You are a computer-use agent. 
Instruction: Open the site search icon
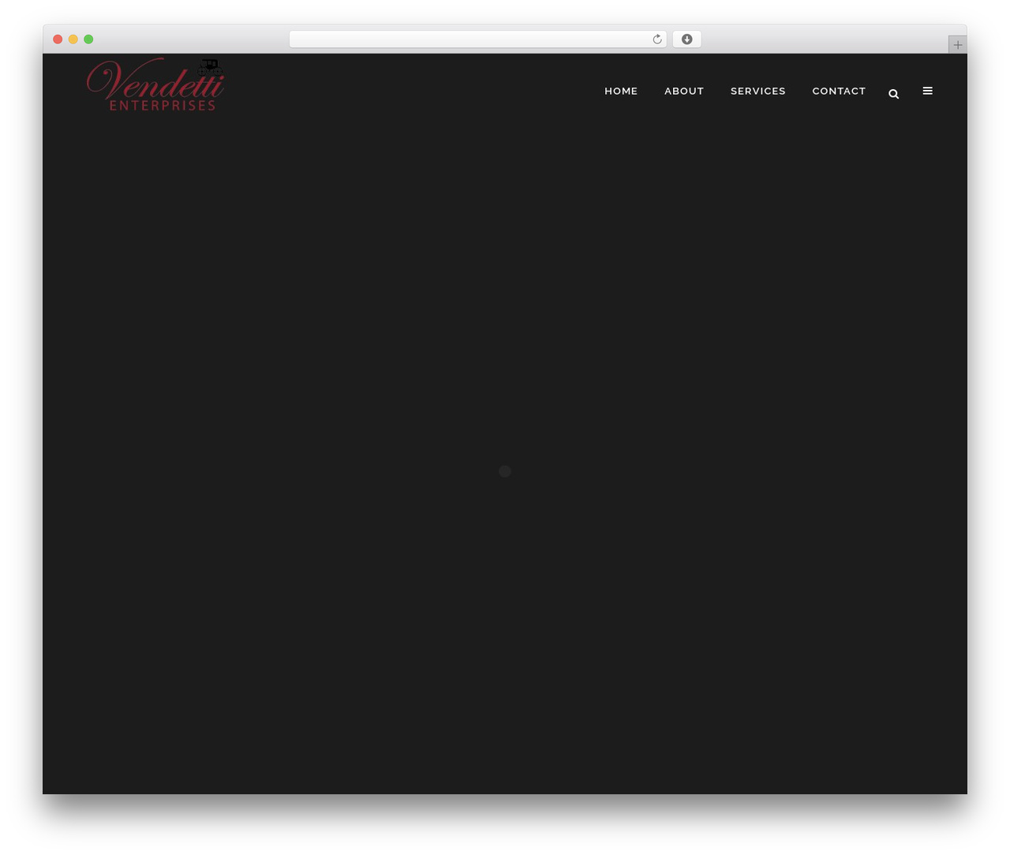[x=893, y=94]
